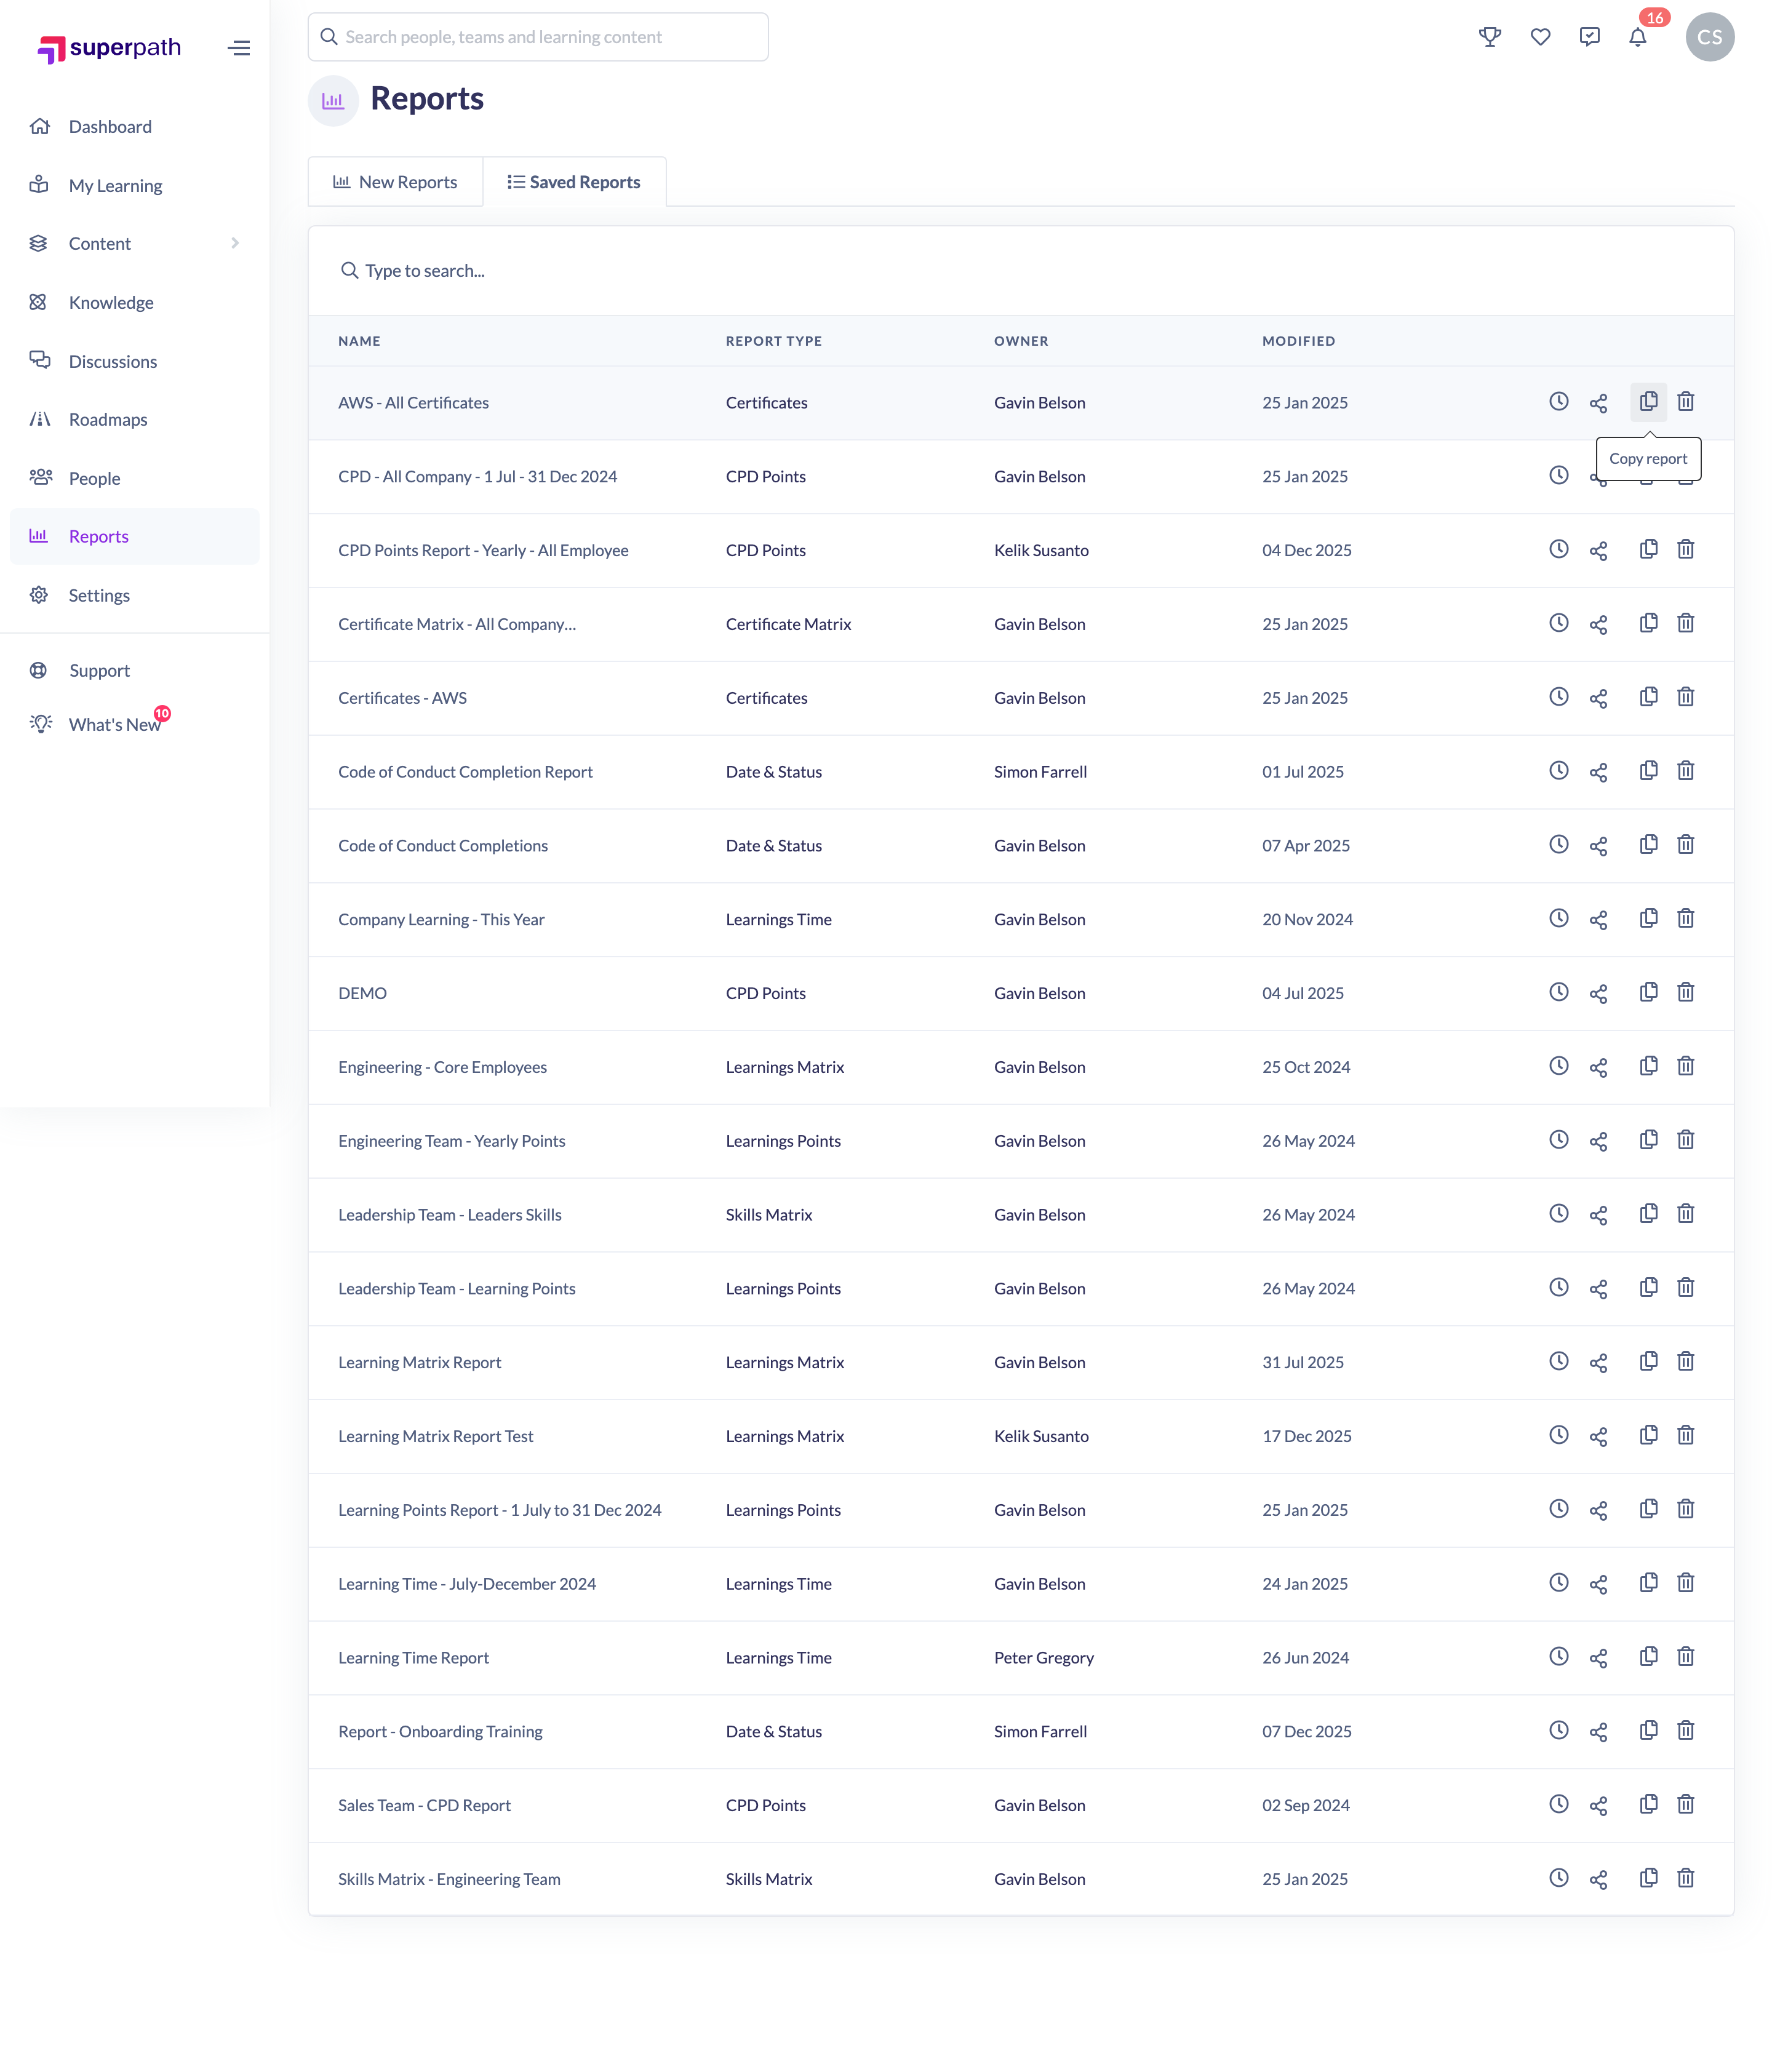Sort by the MODIFIED column header
This screenshot has width=1772, height=2072.
point(1298,341)
